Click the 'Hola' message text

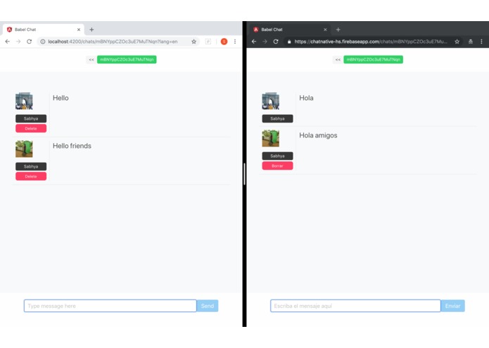tap(306, 98)
